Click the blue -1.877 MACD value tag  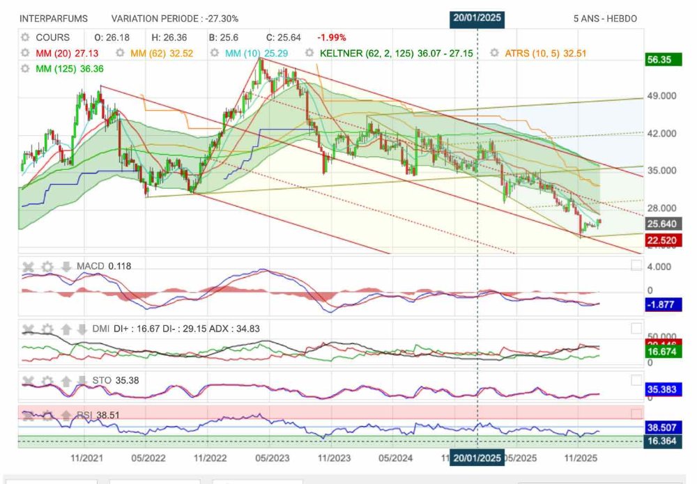click(x=664, y=304)
